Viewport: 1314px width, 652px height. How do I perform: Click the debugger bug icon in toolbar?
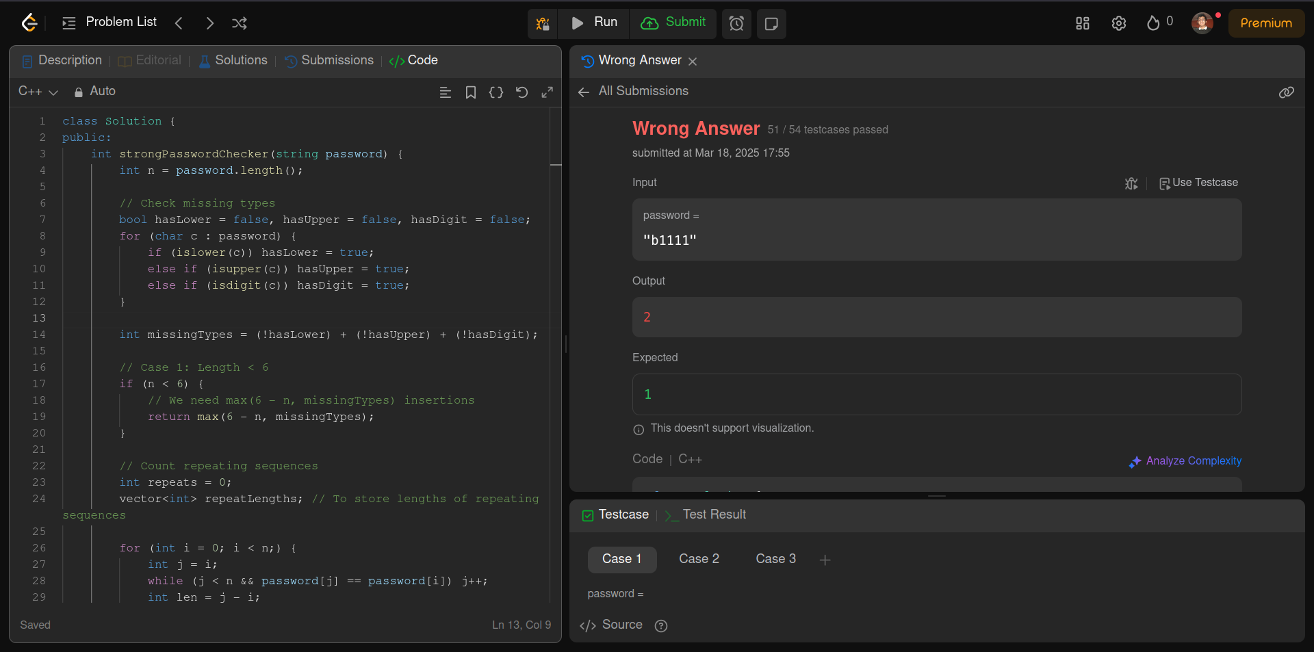point(543,23)
